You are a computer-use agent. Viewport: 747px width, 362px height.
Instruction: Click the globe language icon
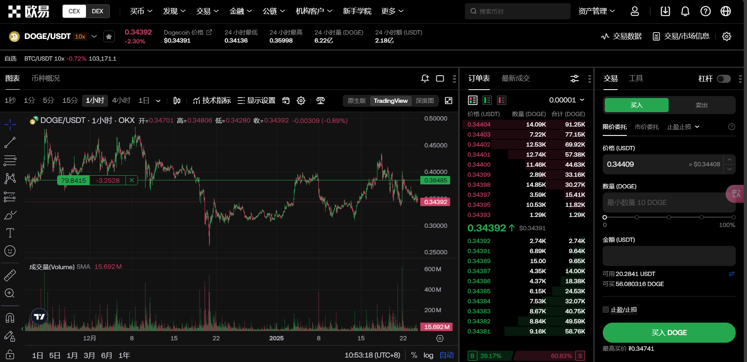pos(726,11)
